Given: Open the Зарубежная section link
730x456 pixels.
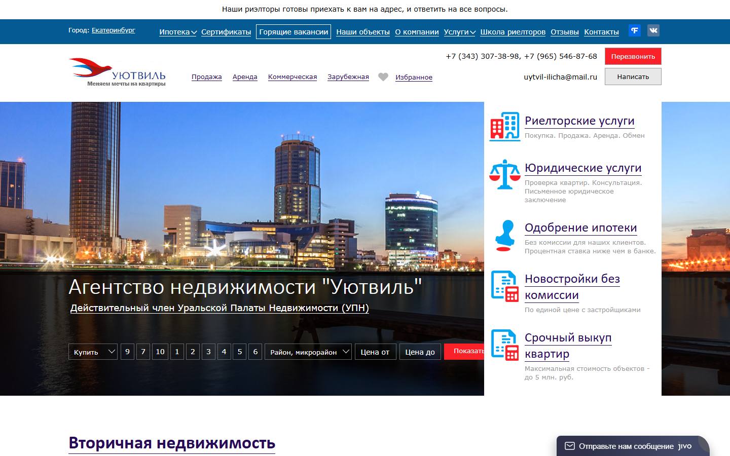Looking at the screenshot, I should [348, 77].
